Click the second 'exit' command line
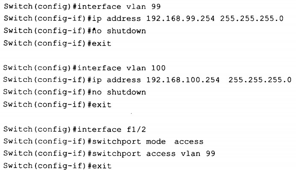The height and width of the screenshot is (170, 296). [x=57, y=104]
